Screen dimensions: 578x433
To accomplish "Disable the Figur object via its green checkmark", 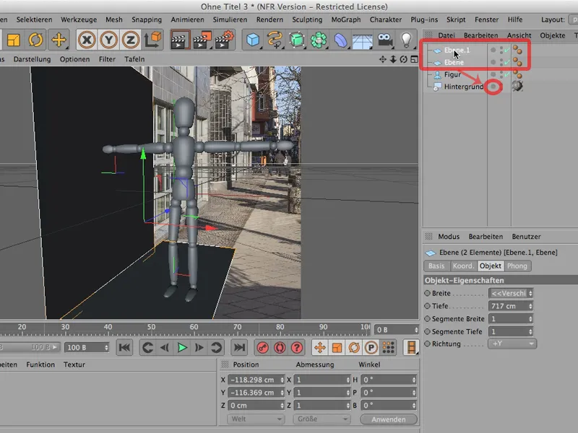I will pos(507,74).
